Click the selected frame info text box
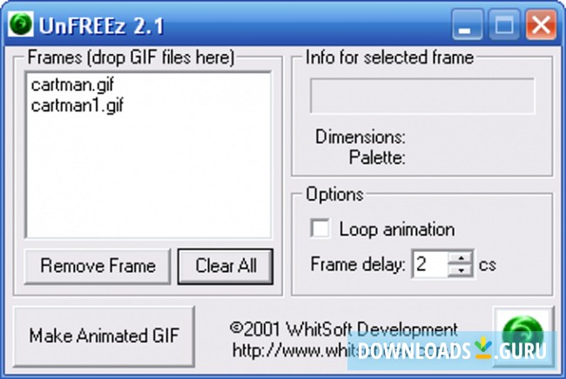Screen dimensions: 566x379 pos(422,96)
